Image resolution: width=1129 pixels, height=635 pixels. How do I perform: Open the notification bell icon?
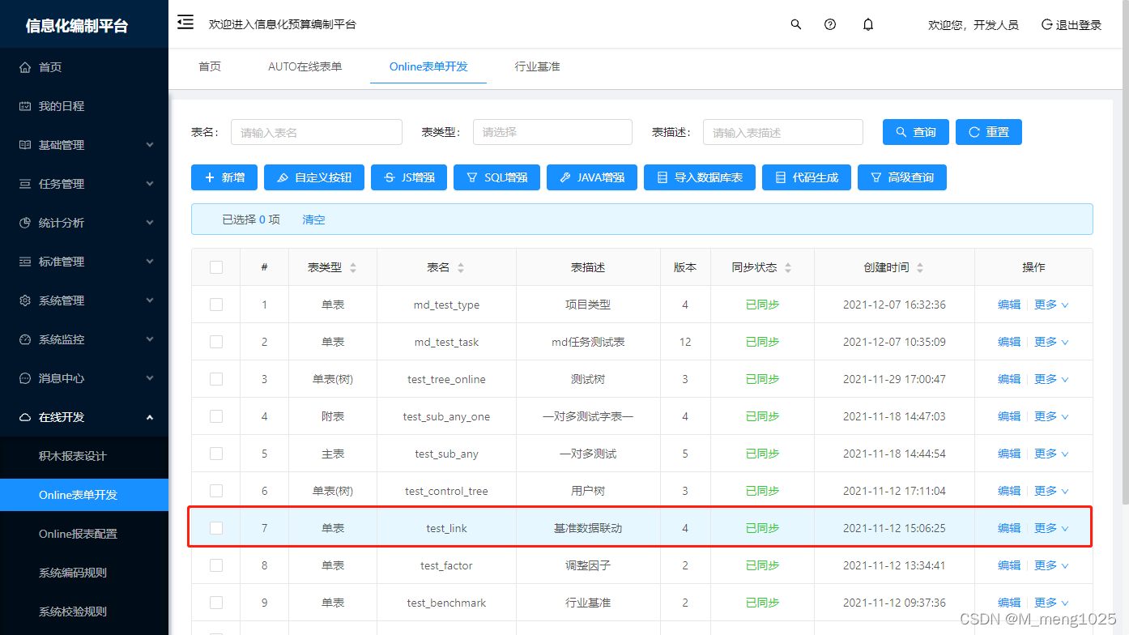coord(867,24)
